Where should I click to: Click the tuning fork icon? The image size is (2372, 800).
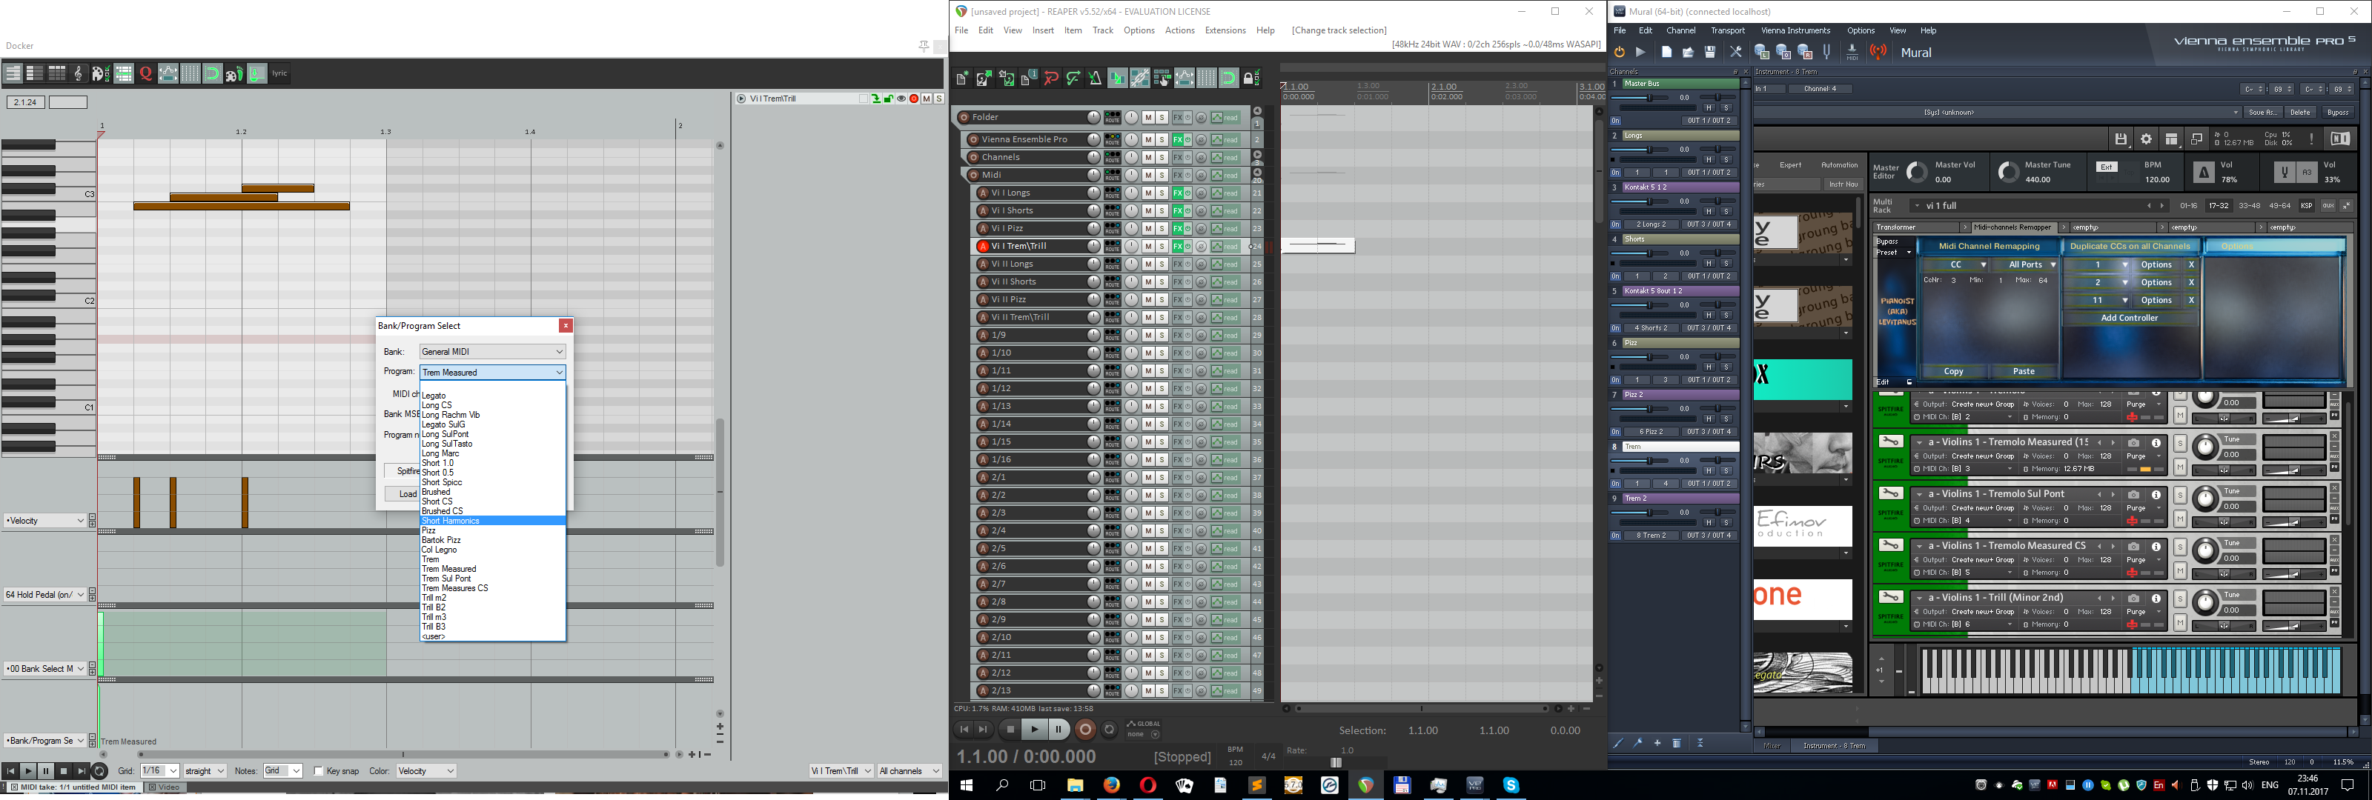tap(1827, 53)
